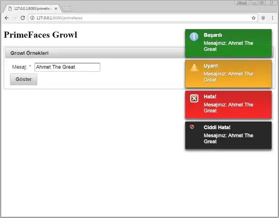The image size is (279, 218).
Task: Click the fatal icon in Ciddi Hata growl
Action: click(192, 127)
